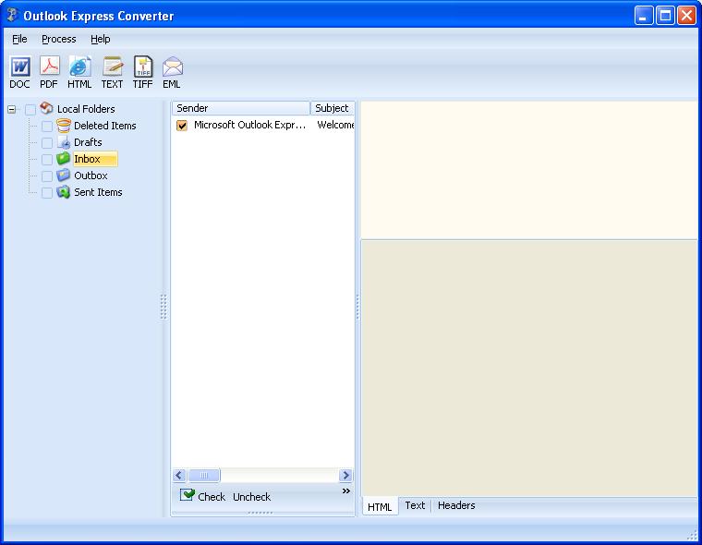
Task: Switch to the Headers preview tab
Action: point(456,505)
